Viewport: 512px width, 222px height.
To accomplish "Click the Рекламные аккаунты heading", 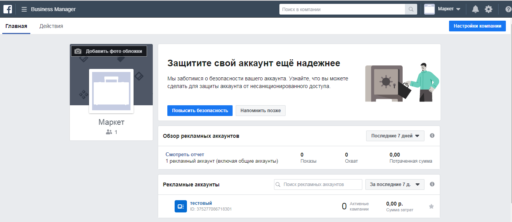I will 191,184.
